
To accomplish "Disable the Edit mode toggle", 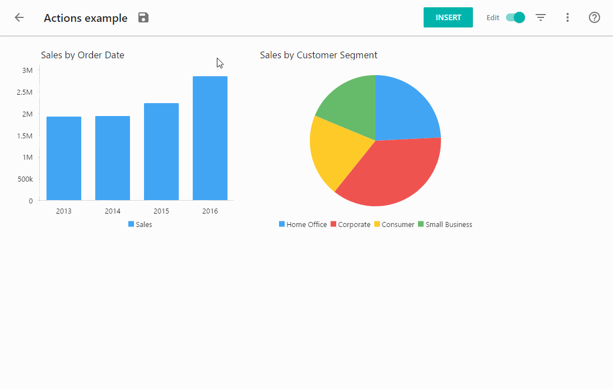I will click(x=514, y=17).
